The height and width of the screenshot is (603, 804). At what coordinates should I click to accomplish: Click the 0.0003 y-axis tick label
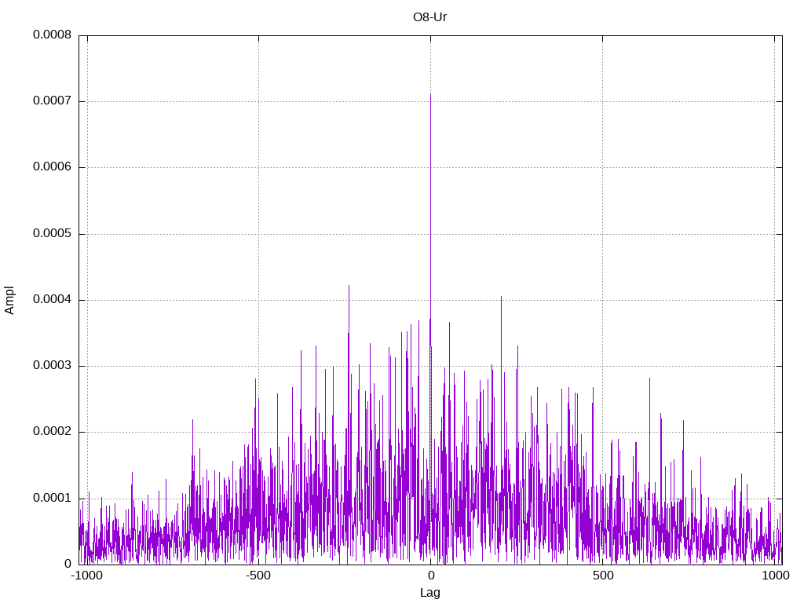tap(53, 366)
